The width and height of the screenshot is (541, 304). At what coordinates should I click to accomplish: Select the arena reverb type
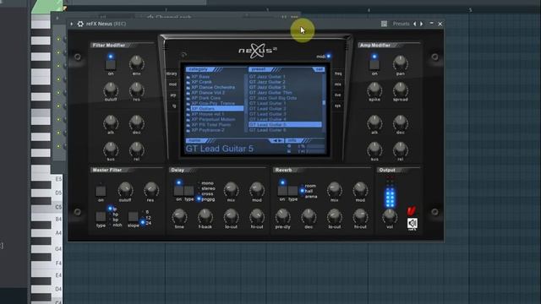point(310,197)
